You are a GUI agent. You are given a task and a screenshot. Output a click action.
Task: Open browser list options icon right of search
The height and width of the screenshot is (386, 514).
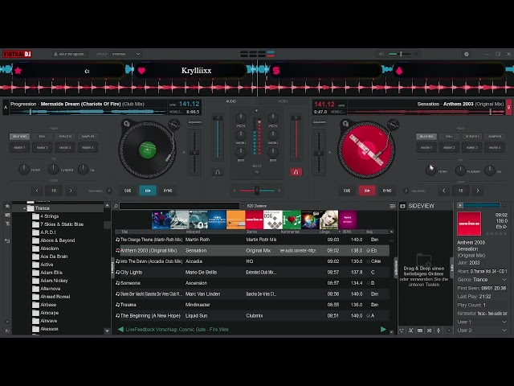click(x=392, y=206)
